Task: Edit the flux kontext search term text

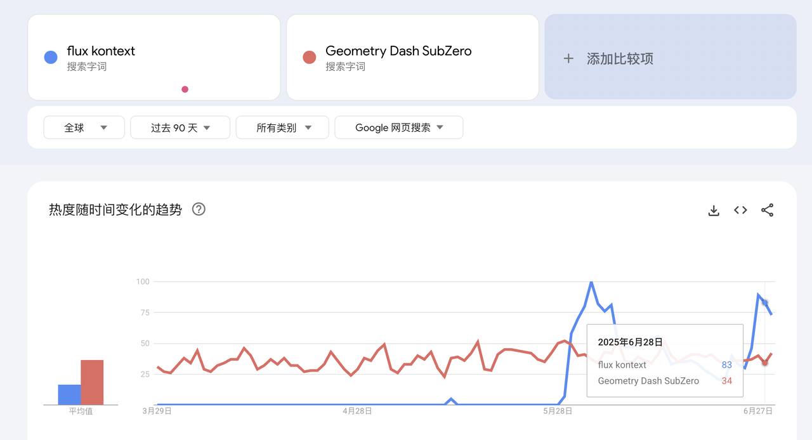Action: point(101,51)
